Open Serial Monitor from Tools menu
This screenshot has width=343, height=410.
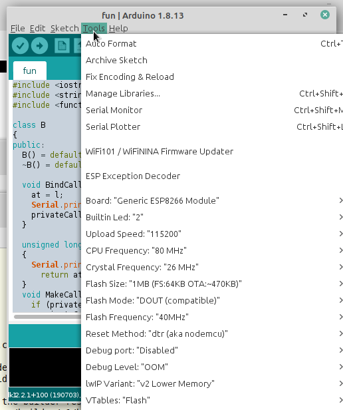(x=212, y=110)
